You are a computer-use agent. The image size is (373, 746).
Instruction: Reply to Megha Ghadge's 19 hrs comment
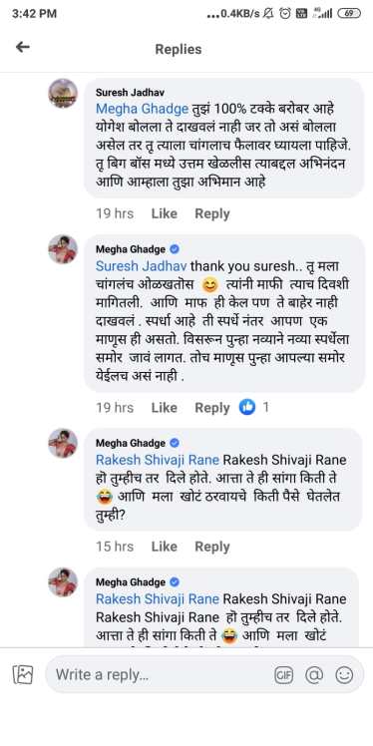click(x=212, y=408)
